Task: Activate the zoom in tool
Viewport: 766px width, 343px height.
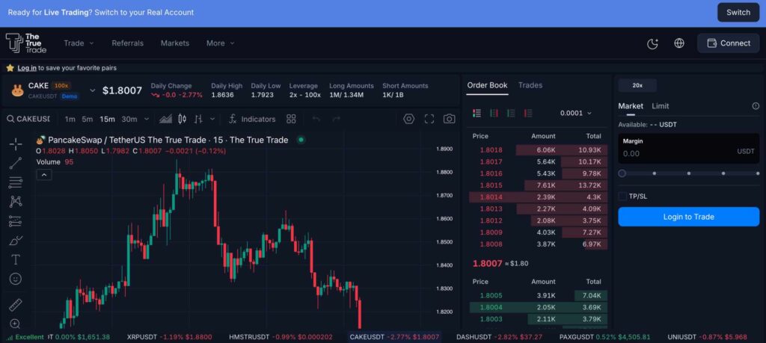Action: tap(16, 324)
